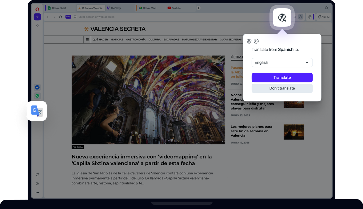
Task: Open Messenger in the sidebar
Action: click(37, 87)
